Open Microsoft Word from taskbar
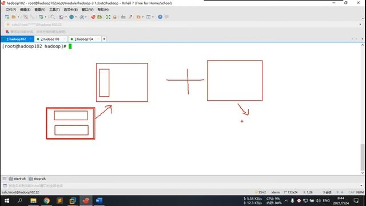Screen dimensions: 366x206 pos(99,201)
